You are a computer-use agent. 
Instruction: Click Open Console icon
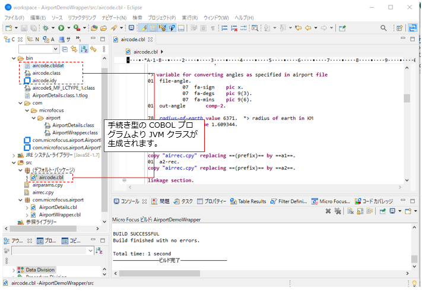coord(408,211)
